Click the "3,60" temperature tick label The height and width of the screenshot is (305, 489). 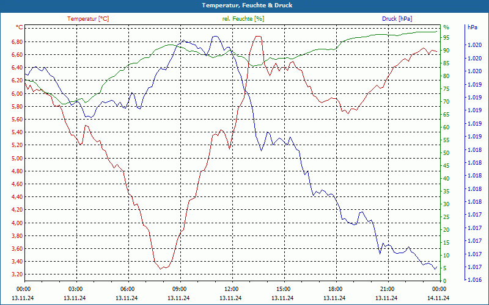click(x=18, y=249)
